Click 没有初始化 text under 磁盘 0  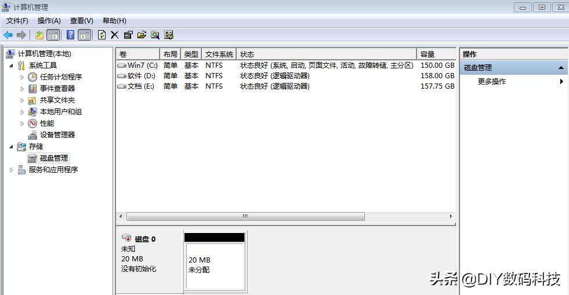139,269
